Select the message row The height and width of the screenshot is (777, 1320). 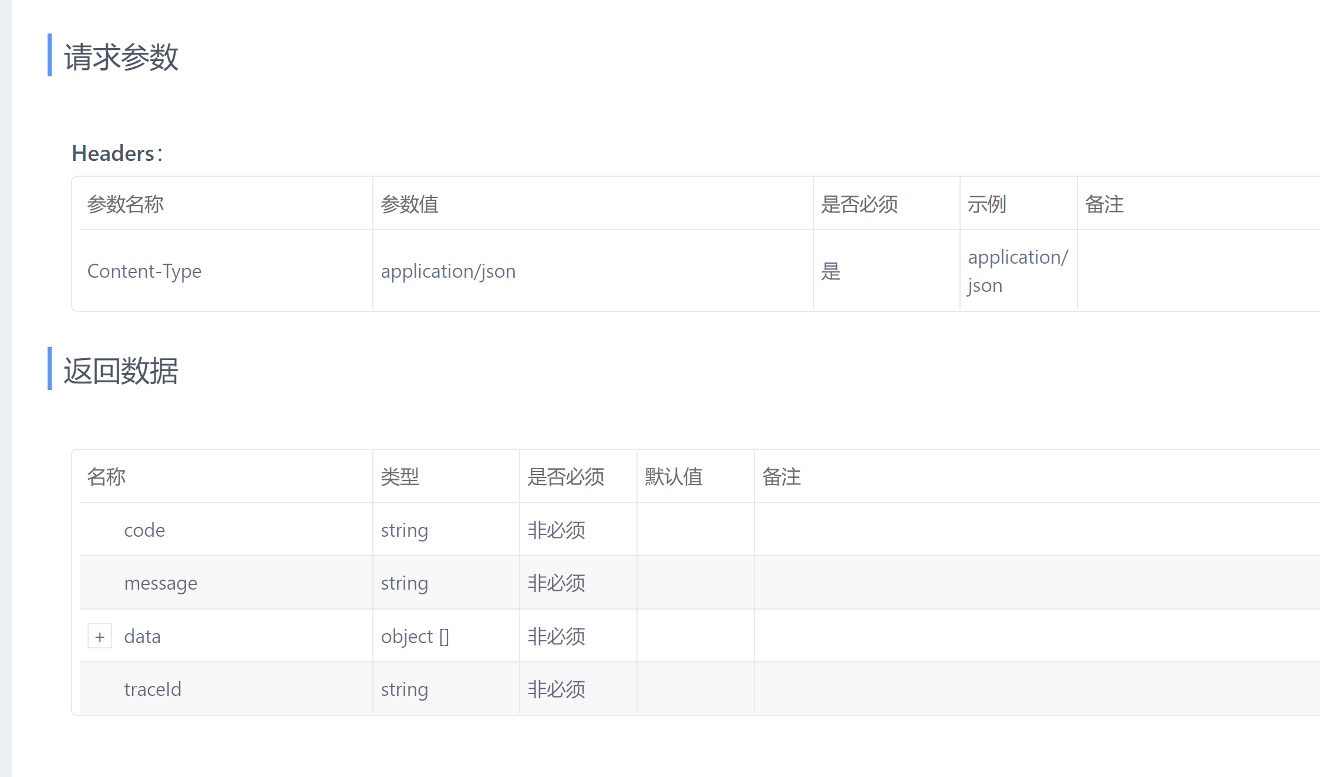[160, 583]
